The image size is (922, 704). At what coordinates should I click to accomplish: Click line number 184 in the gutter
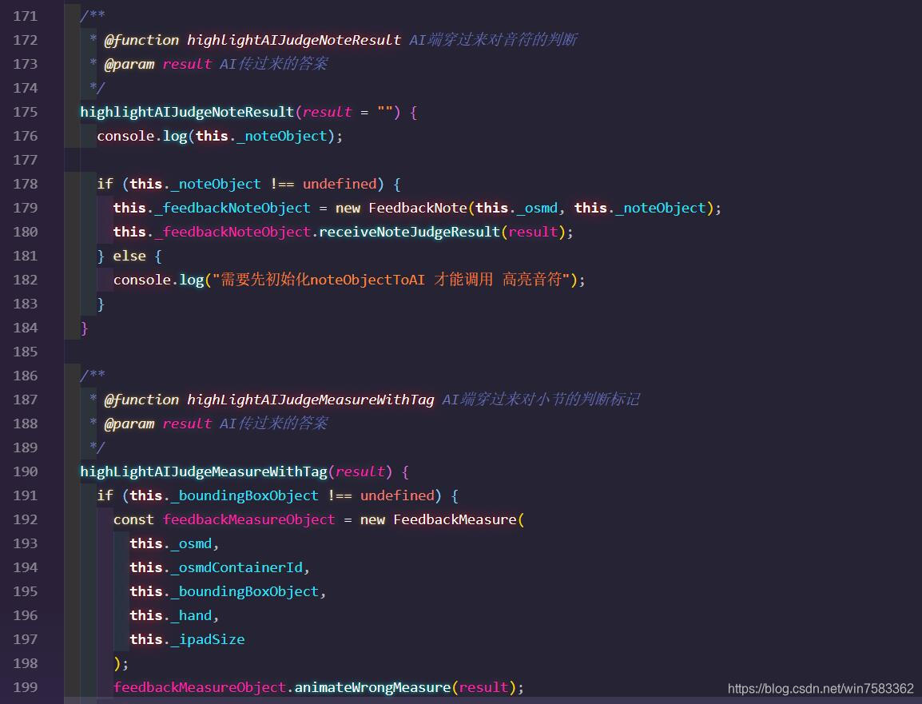(x=26, y=328)
